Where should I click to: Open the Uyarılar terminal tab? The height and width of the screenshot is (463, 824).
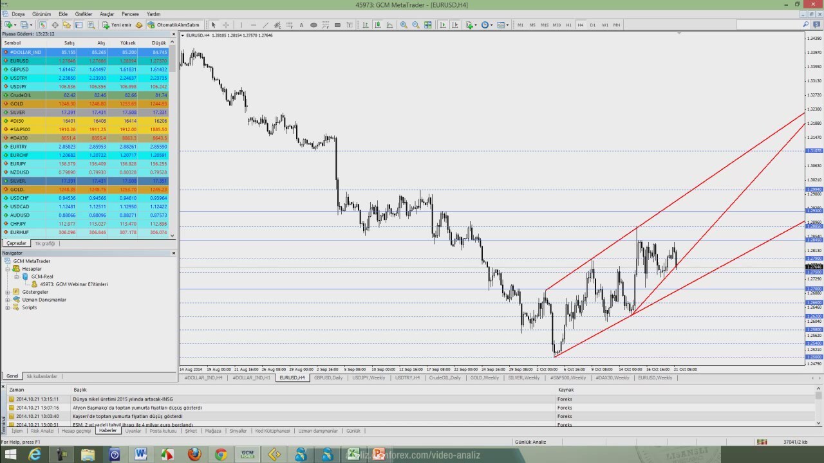coord(133,431)
